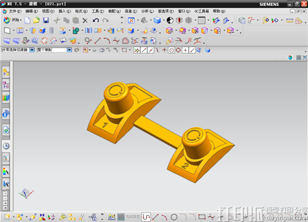Viewport: 308px width, 222px height.
Task: Open the 帮助 (Help) menu
Action: coord(219,11)
